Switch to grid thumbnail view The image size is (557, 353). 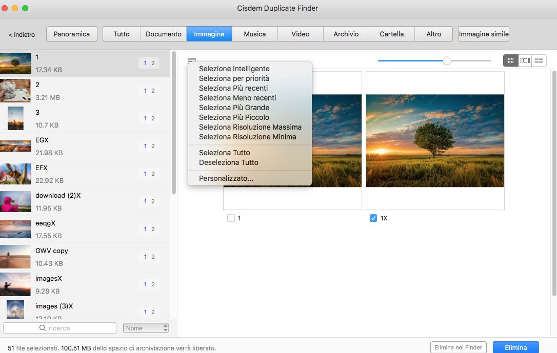(x=510, y=60)
